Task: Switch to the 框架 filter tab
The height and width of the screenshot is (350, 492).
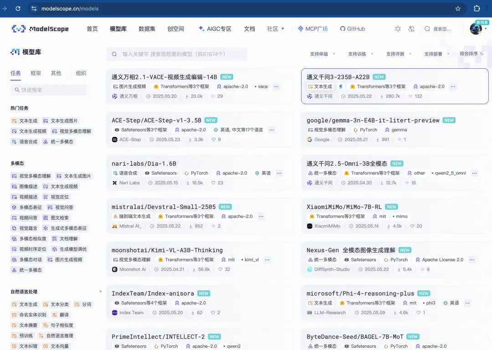Action: [36, 73]
